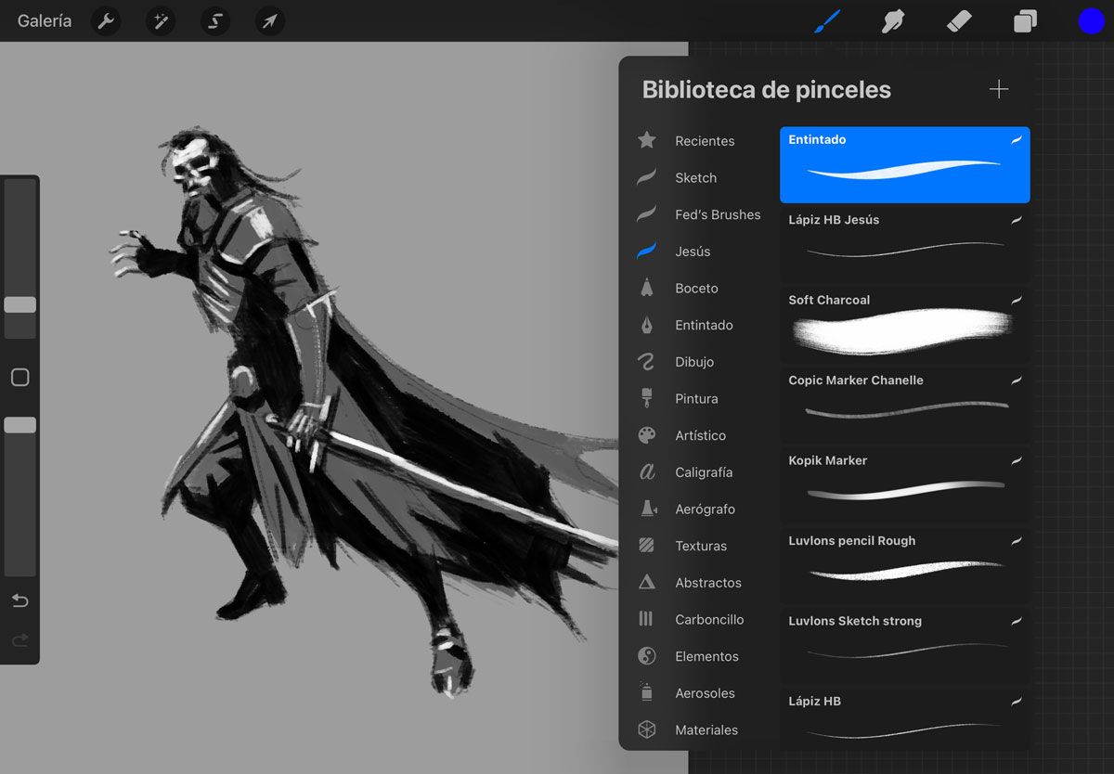
Task: Select the Smudge finger tool
Action: pos(893,20)
